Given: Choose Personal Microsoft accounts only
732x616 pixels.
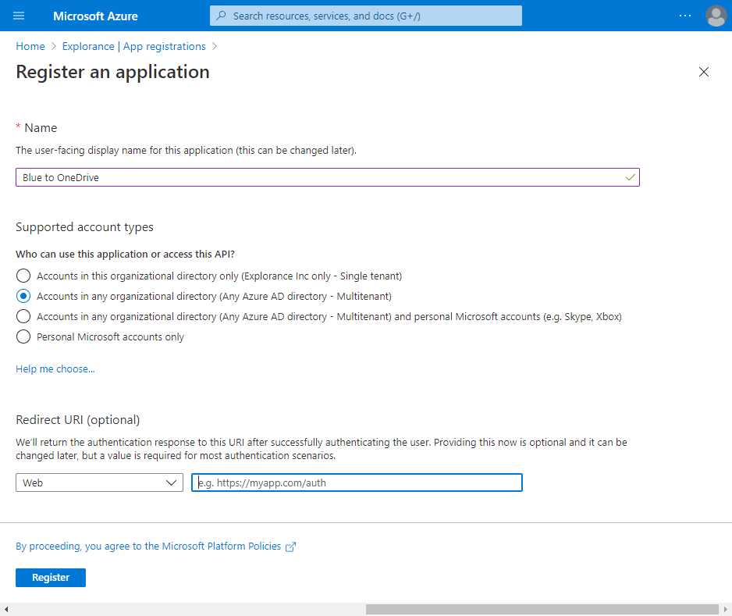Looking at the screenshot, I should (x=23, y=336).
